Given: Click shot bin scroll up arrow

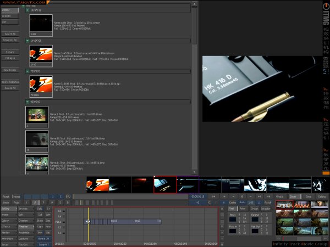Looking at the screenshot, I should coord(195,4).
